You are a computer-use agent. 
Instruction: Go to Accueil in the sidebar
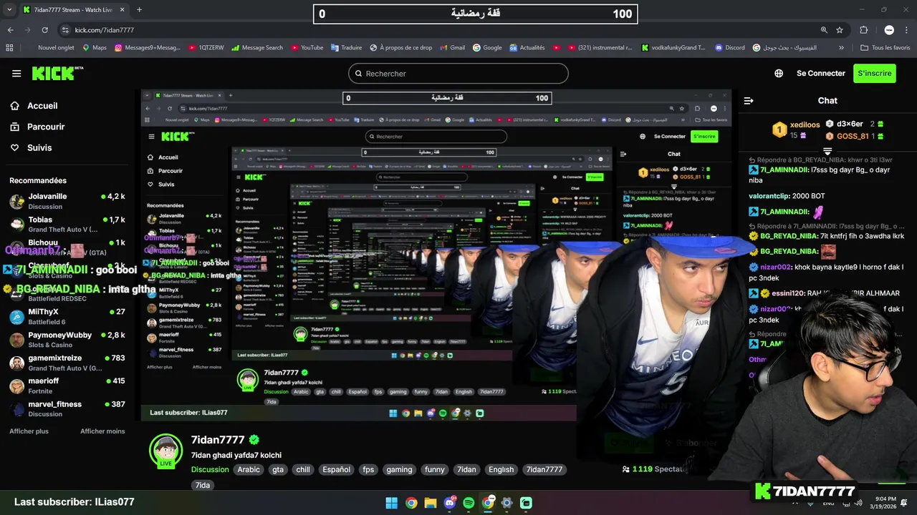point(34,106)
